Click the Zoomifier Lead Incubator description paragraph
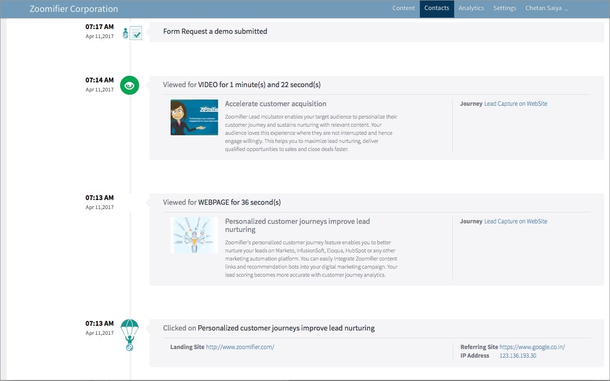 pos(311,133)
